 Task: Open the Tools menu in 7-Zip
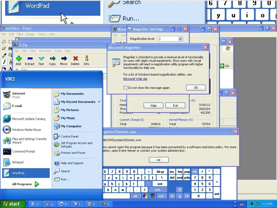tap(58, 51)
